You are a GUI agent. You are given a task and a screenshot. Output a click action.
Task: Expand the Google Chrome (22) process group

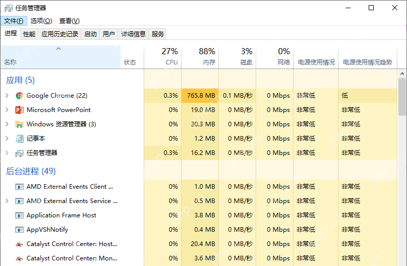point(7,96)
